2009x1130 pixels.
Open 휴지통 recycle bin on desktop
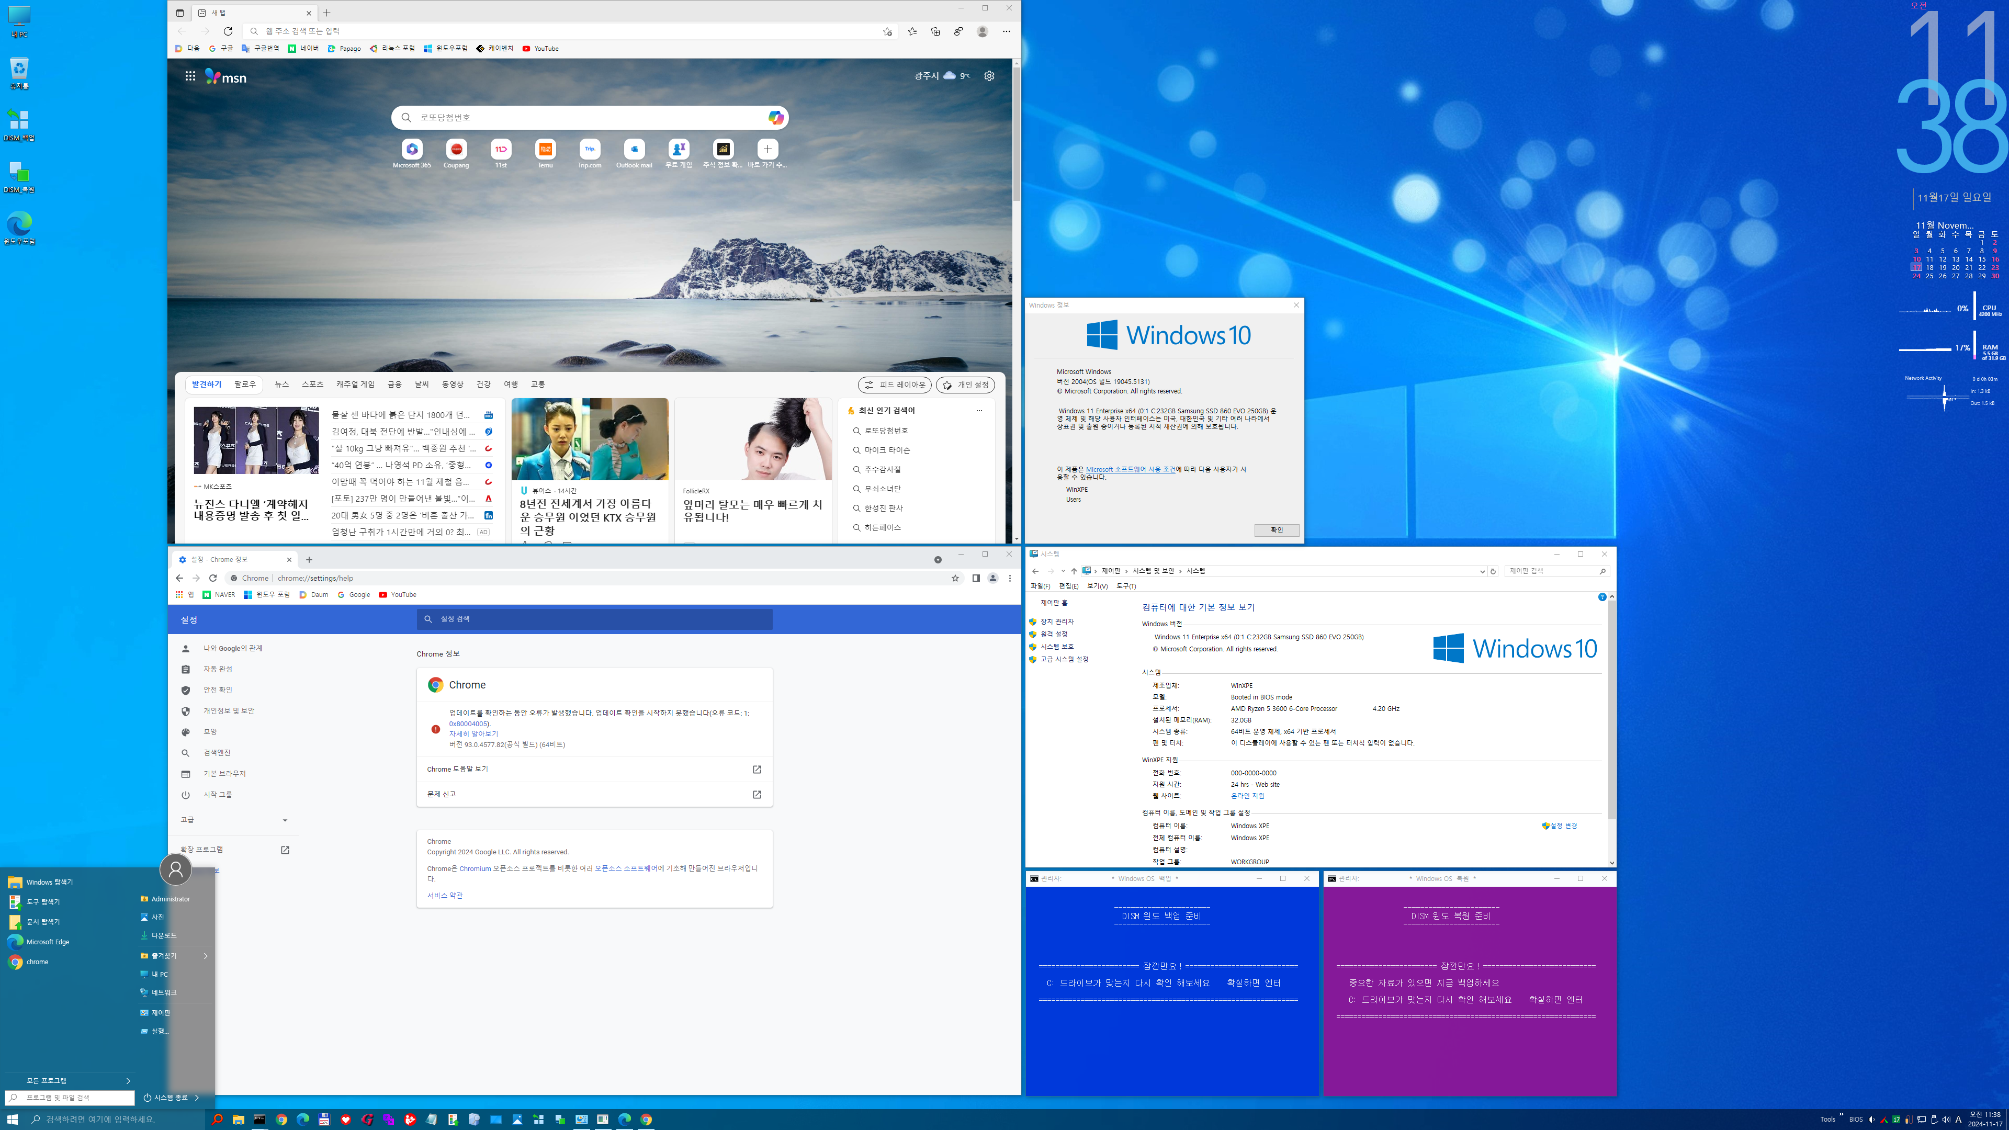click(19, 73)
